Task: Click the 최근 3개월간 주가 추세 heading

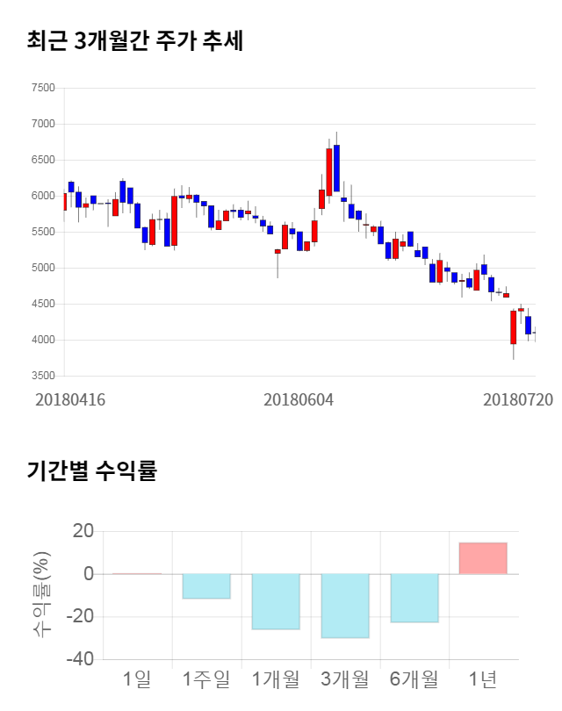Action: click(x=135, y=41)
